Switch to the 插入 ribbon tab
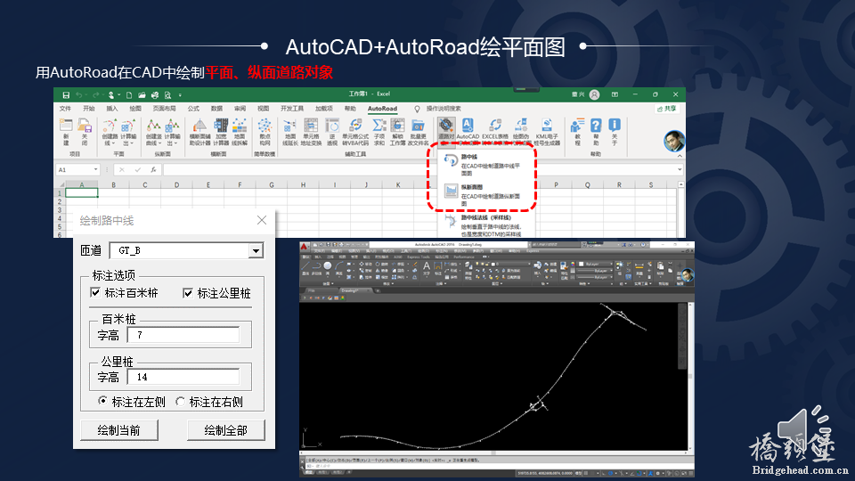The height and width of the screenshot is (481, 855). point(112,109)
